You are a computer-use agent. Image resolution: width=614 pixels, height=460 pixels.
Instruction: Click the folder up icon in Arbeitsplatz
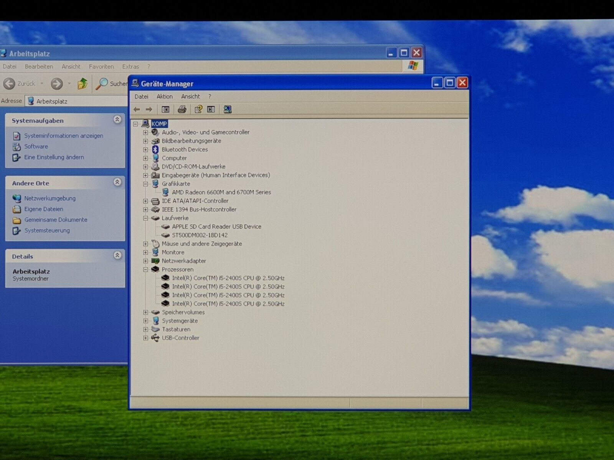82,84
